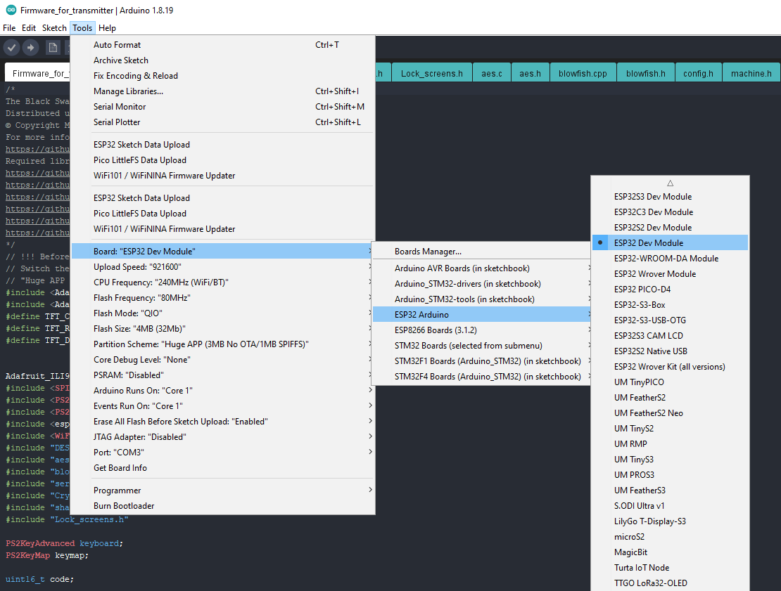Click Archive Sketch
Screen dimensions: 781x591
click(x=222, y=60)
